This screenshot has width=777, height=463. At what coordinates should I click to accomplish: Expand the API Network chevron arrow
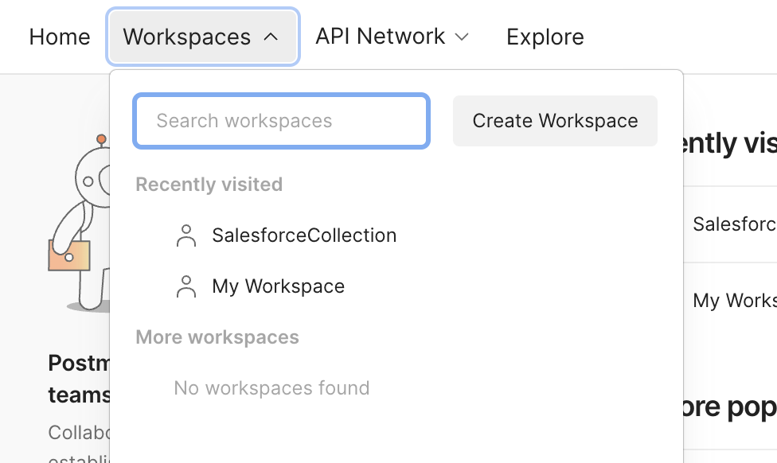pos(462,37)
